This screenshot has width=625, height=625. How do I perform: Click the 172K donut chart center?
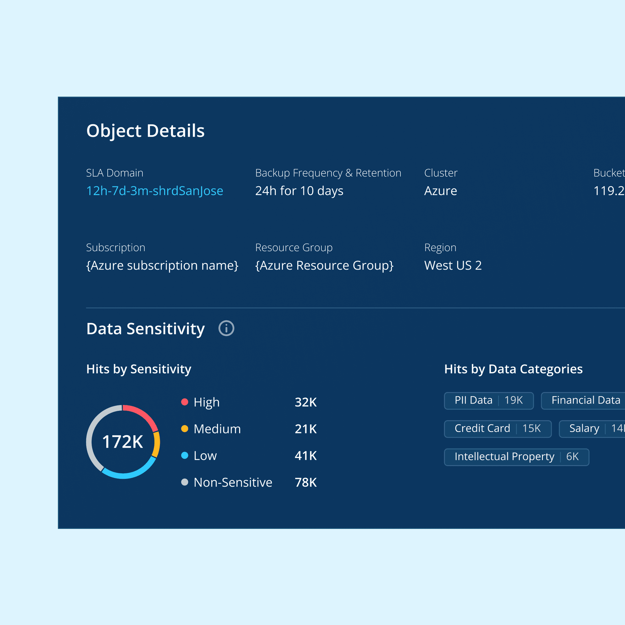pyautogui.click(x=123, y=442)
